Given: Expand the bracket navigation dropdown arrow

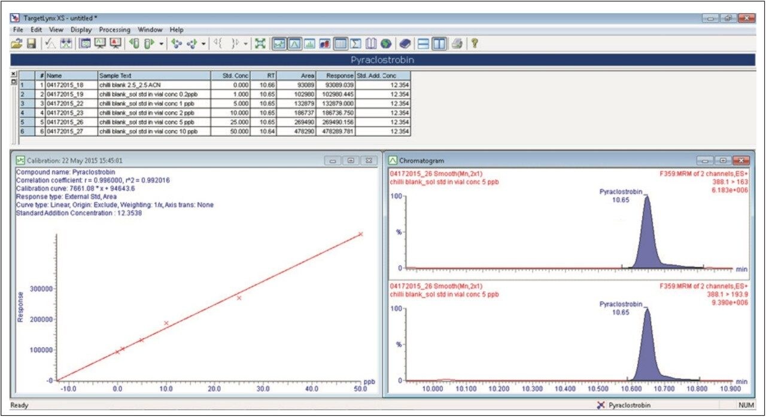Looking at the screenshot, I should [246, 42].
